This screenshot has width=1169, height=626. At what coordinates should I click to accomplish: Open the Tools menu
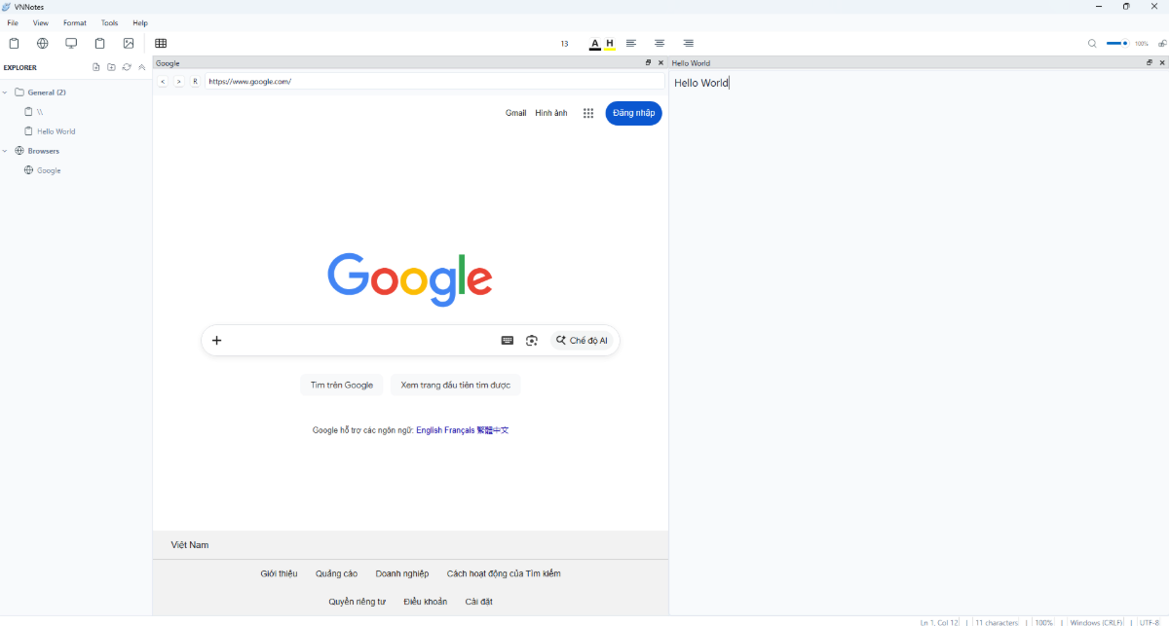tap(109, 22)
